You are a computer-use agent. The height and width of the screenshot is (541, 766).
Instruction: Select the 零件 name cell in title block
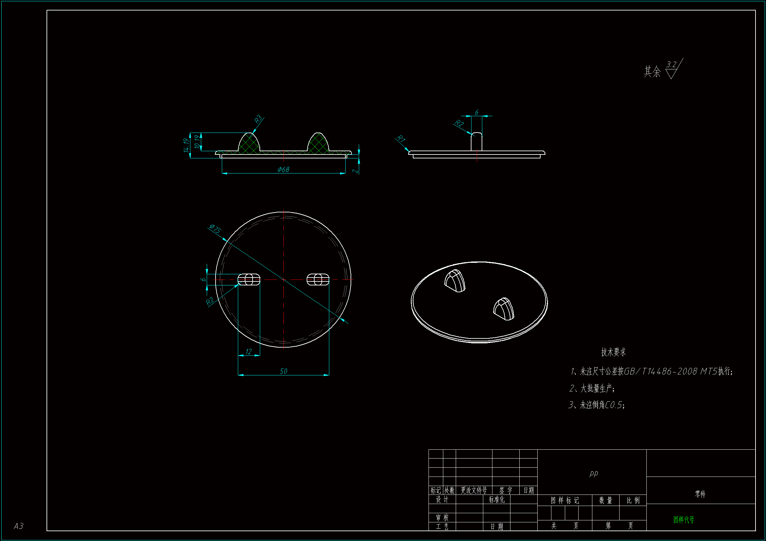tap(700, 494)
